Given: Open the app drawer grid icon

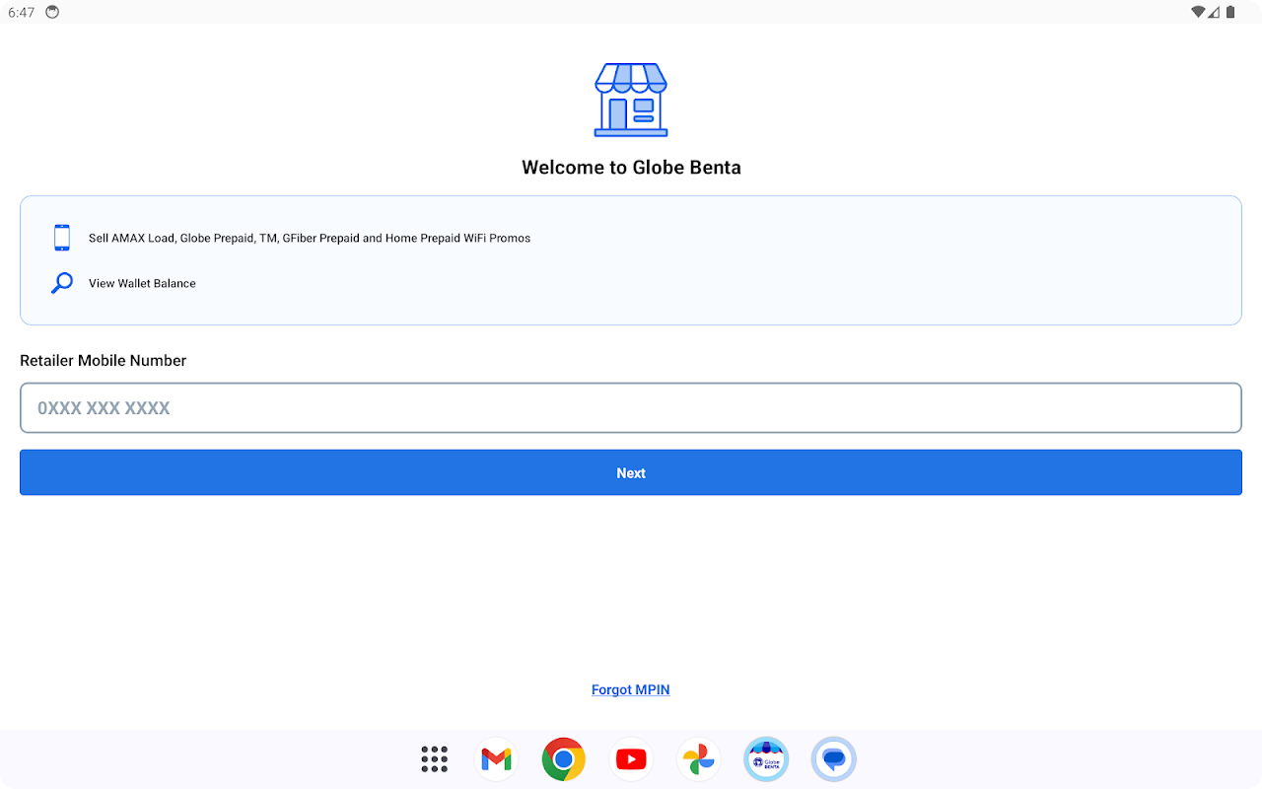Looking at the screenshot, I should tap(434, 759).
